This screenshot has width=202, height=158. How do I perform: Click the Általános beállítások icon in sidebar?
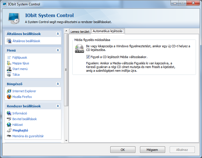click(9, 41)
